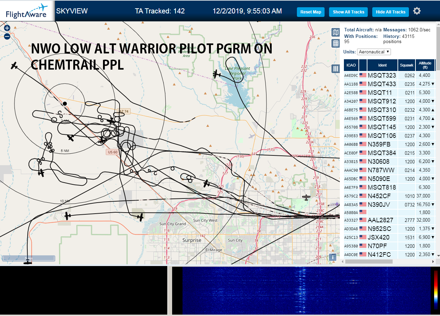The image size is (440, 316).
Task: Select aircraft row N30608
Action: [389, 161]
